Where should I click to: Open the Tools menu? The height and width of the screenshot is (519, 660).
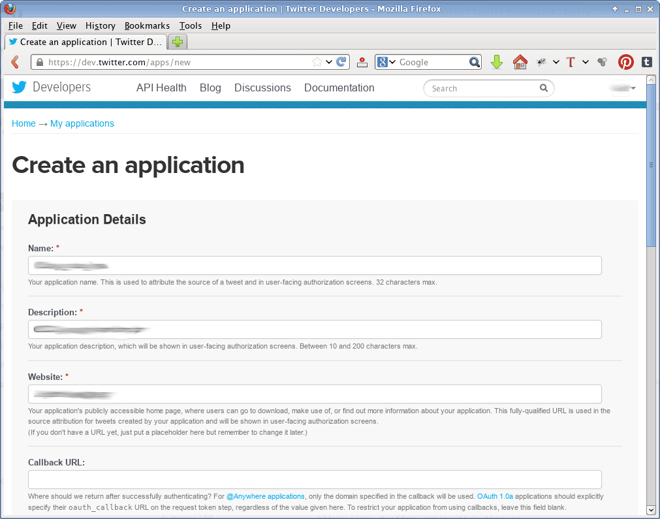[x=191, y=25]
